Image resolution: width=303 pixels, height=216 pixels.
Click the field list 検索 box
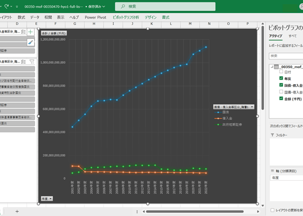(286, 56)
